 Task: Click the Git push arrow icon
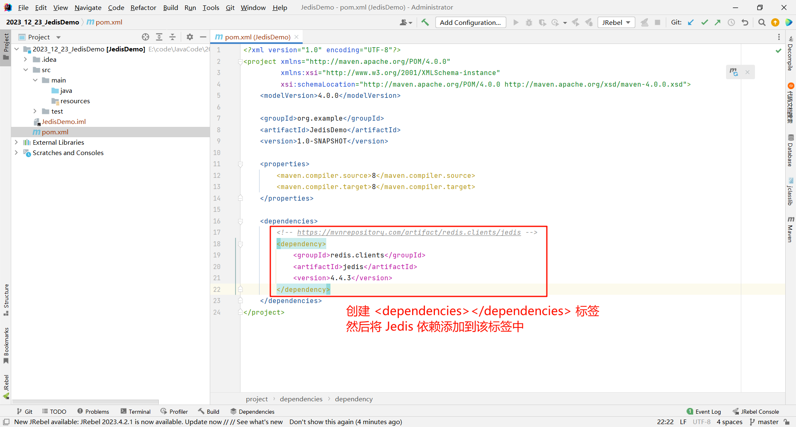coord(718,22)
